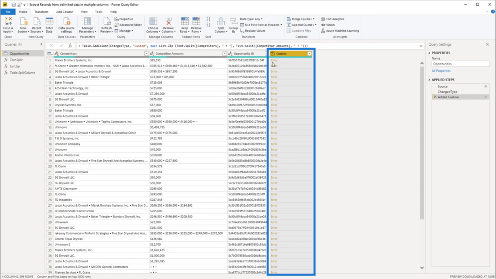Cancel the formula bar edit with the X icon
This screenshot has height=279, width=496.
[x=51, y=46]
